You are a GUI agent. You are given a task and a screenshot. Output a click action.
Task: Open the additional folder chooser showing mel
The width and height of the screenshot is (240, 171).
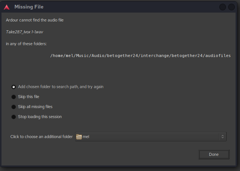point(151,137)
